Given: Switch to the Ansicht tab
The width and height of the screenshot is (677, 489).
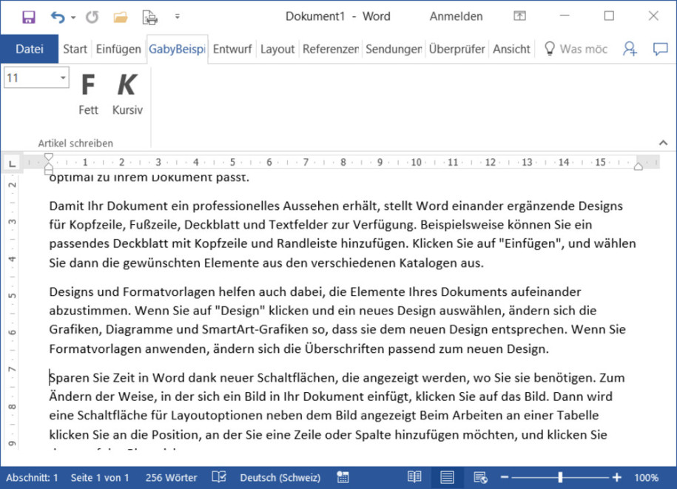Looking at the screenshot, I should (x=512, y=49).
